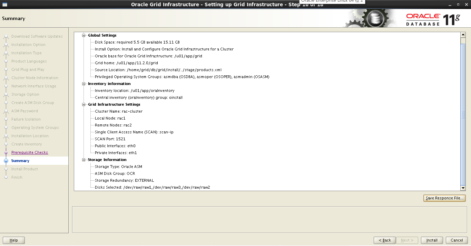Click the Summary step bullet icon
The height and width of the screenshot is (246, 471).
pyautogui.click(x=6, y=161)
